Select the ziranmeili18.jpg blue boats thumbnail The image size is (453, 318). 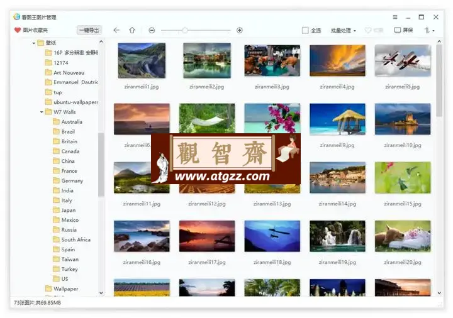point(272,236)
